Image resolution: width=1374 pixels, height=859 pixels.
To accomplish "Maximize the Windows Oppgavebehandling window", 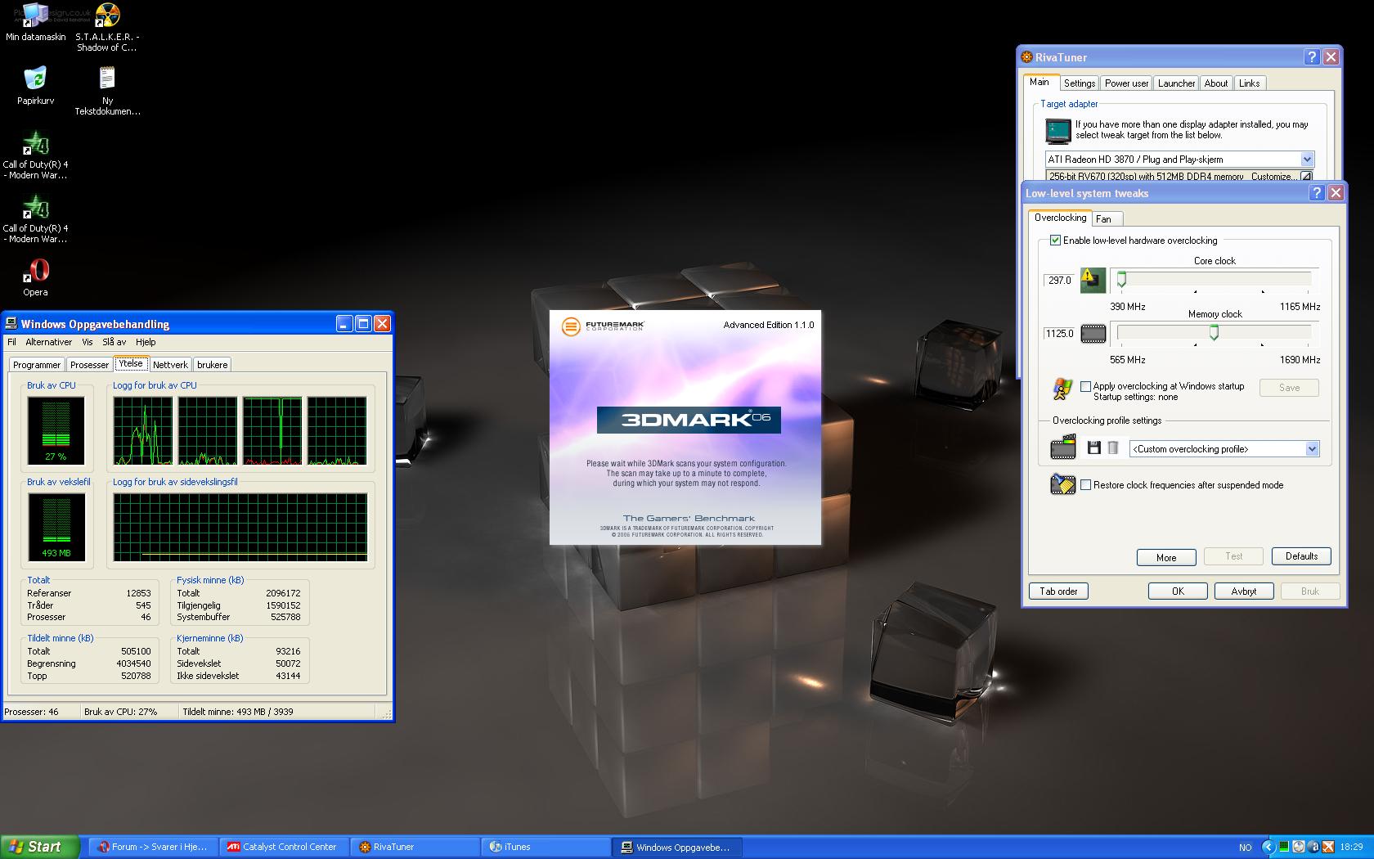I will 363,324.
